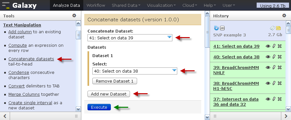This screenshot has width=291, height=120.
Task: Click the Execute button
Action: pos(99,107)
